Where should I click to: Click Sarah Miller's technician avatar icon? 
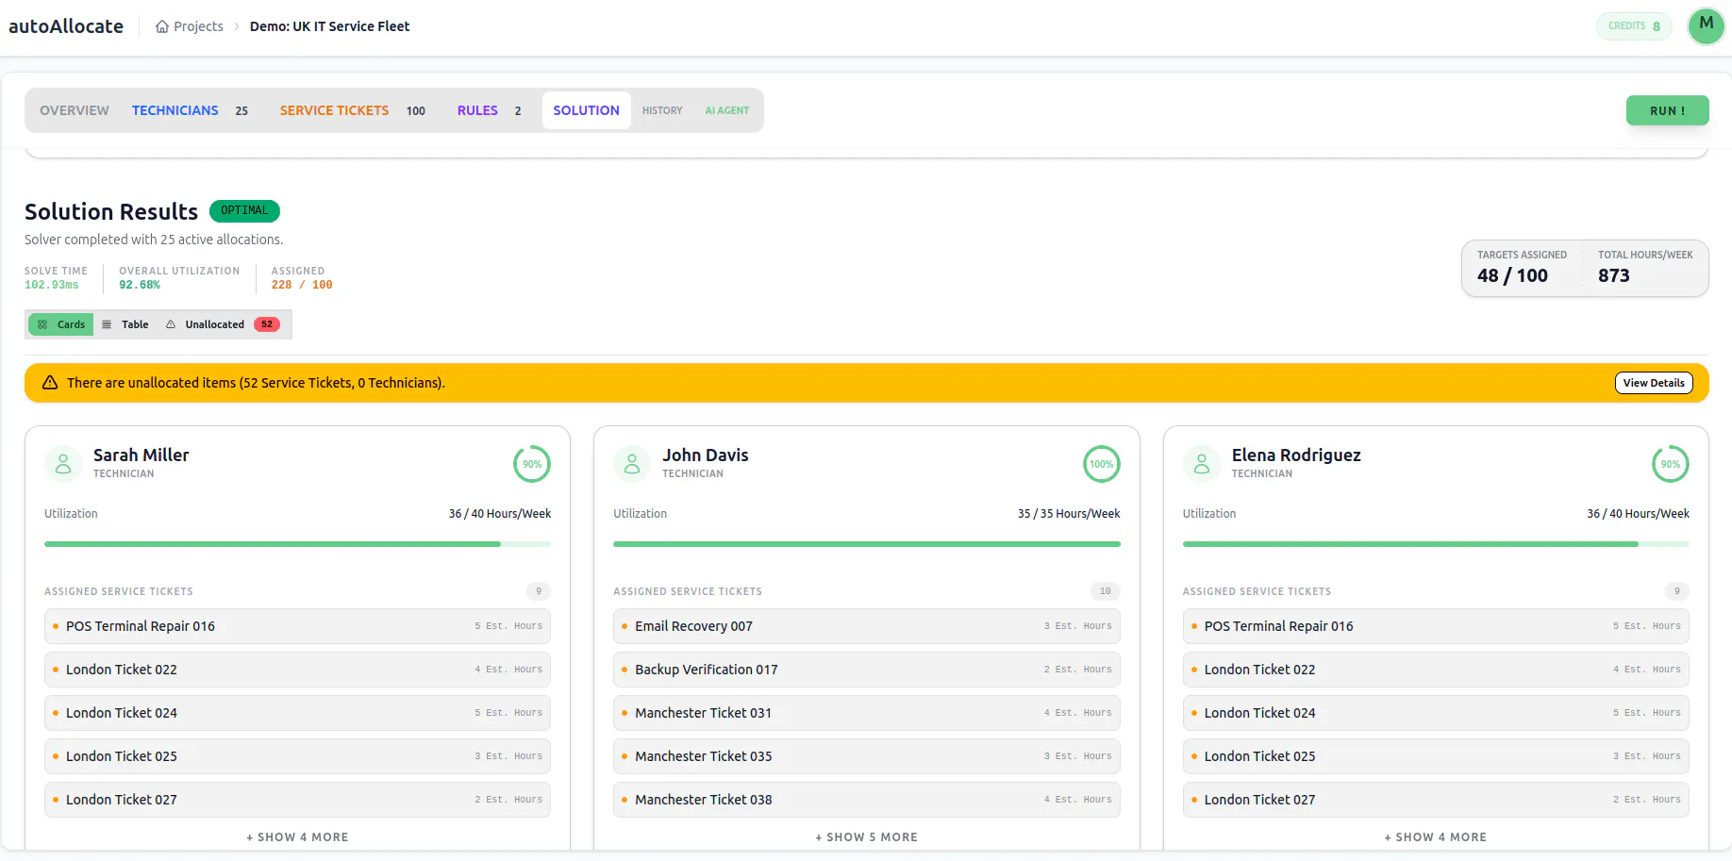point(63,464)
